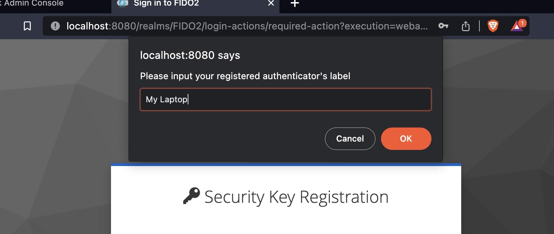Click the authenticator label text field

[285, 99]
